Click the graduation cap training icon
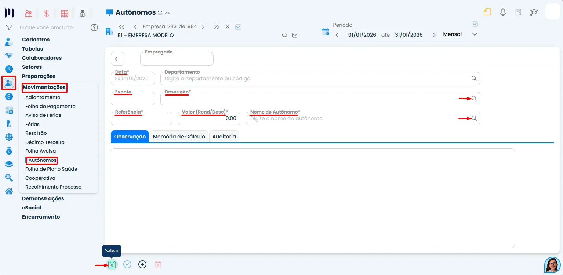Image resolution: width=563 pixels, height=275 pixels. click(x=534, y=12)
